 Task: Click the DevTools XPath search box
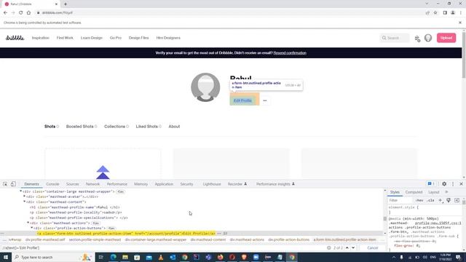pyautogui.click(x=163, y=247)
